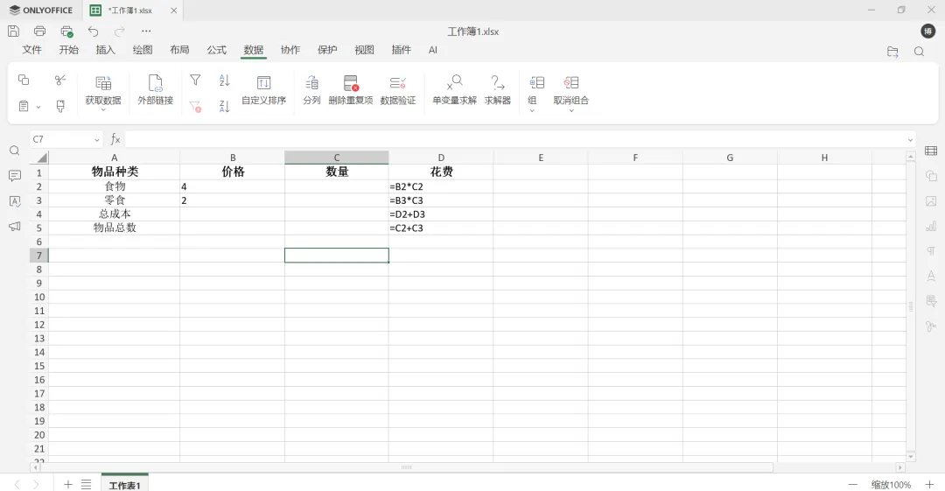Screen dimensions: 945x491
Task: Click 分列 text to columns
Action: pyautogui.click(x=311, y=90)
